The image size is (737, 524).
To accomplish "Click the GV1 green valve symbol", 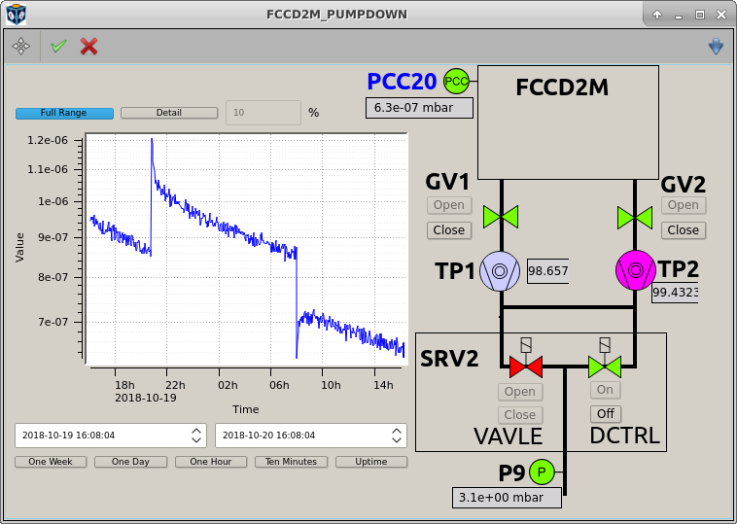I will click(501, 217).
